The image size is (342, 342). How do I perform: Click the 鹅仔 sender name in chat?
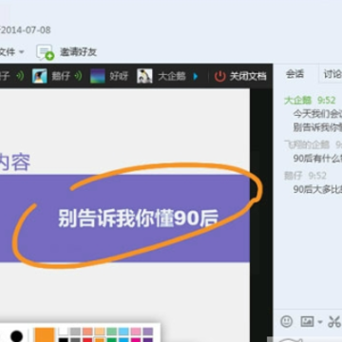tap(294, 175)
